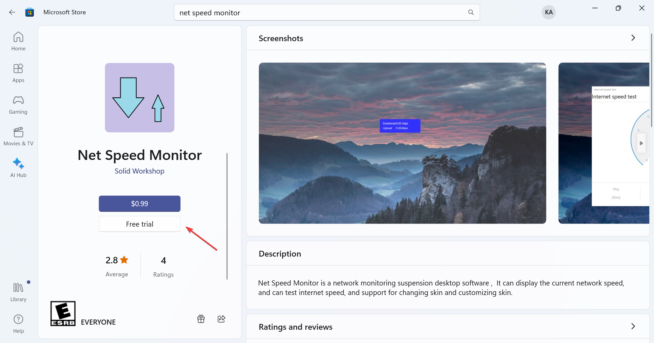
Task: Open your Library
Action: [x=18, y=291]
